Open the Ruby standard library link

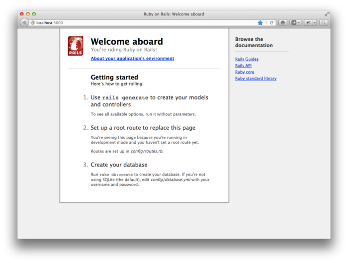coord(256,79)
